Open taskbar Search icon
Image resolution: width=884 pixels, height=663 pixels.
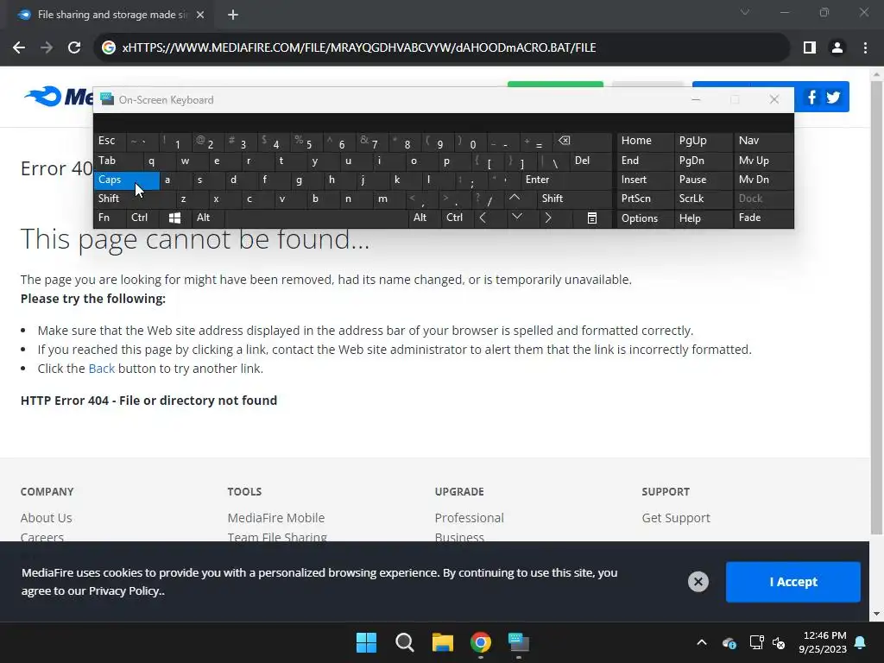pyautogui.click(x=405, y=642)
